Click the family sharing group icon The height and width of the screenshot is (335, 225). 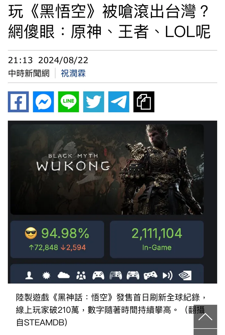click(81, 275)
